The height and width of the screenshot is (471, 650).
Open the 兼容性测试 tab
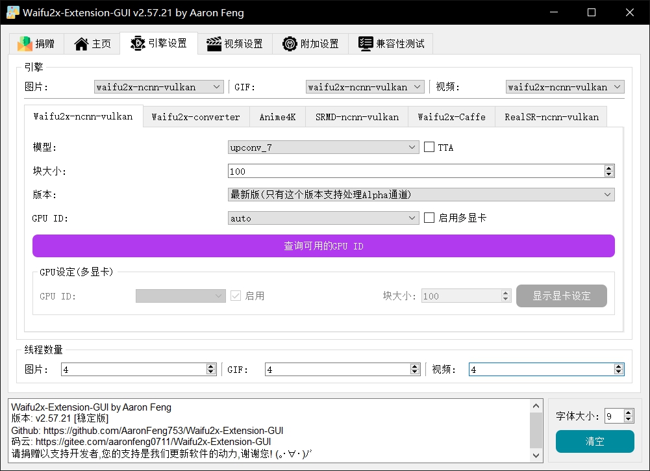pyautogui.click(x=391, y=44)
